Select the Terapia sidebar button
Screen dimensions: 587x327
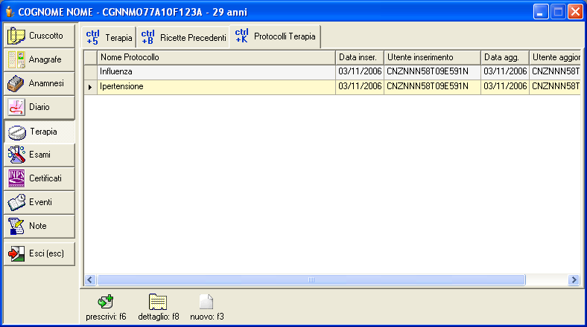tap(39, 132)
